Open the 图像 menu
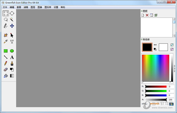Viewport: 177px width, 113px height. click(x=40, y=7)
